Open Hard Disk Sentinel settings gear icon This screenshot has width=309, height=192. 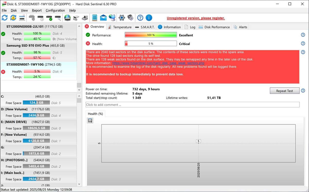pos(121,17)
